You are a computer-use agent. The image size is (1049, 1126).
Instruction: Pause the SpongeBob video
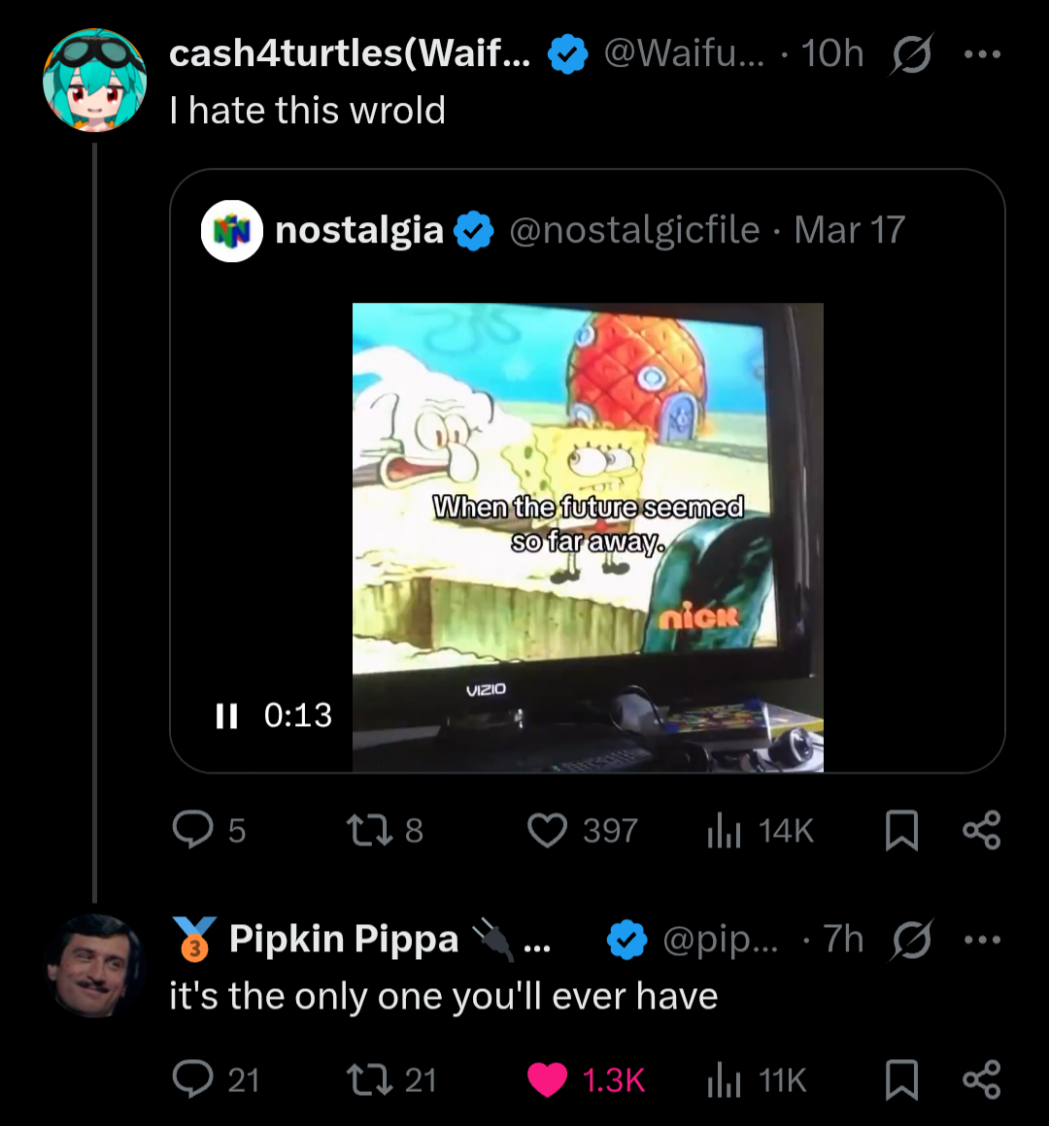[x=226, y=716]
